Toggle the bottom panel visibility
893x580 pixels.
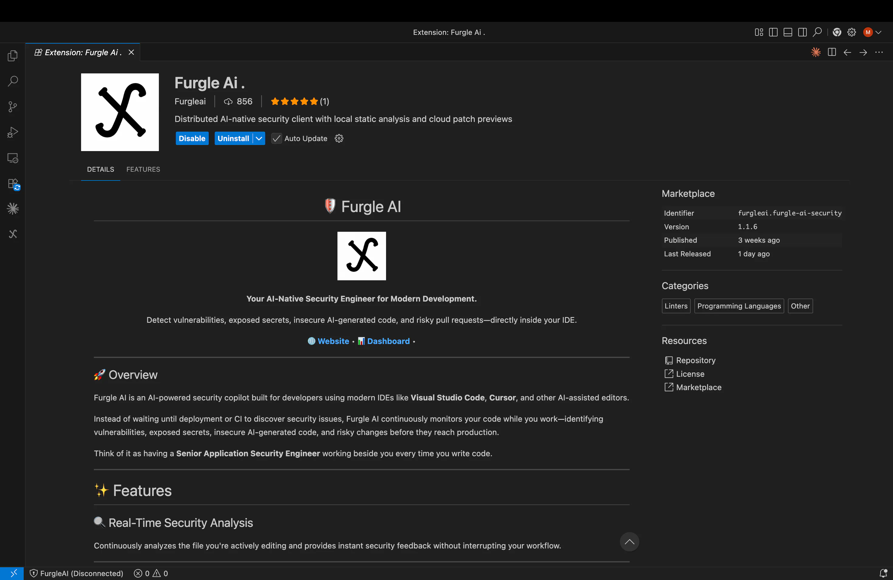788,32
